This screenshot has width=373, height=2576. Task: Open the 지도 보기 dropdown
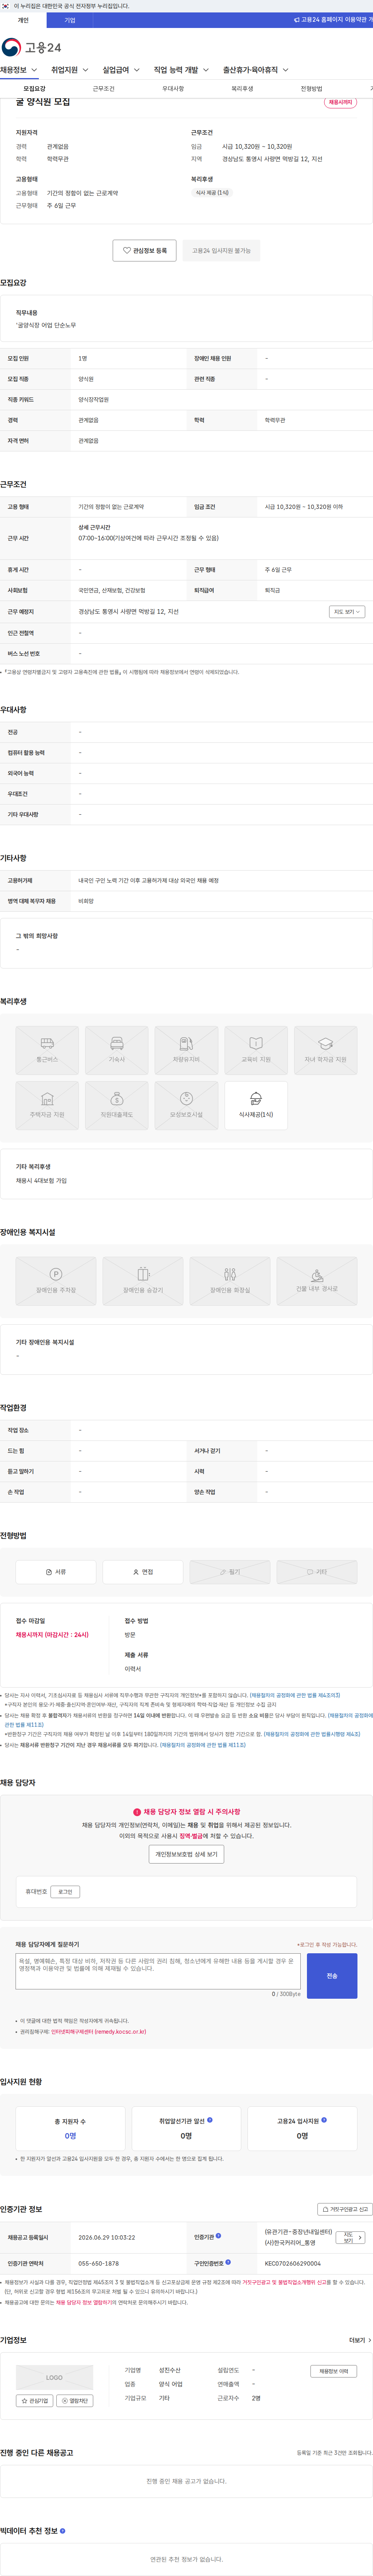click(347, 611)
